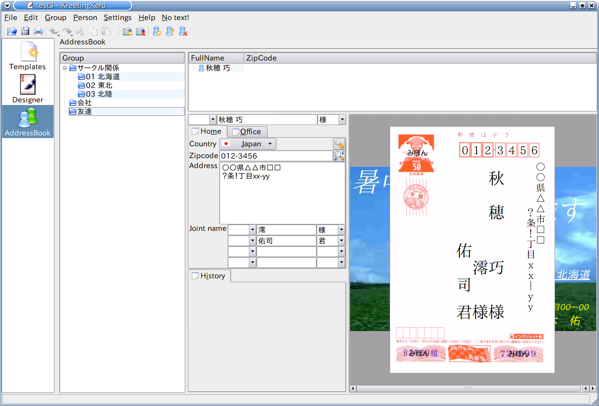
Task: Switch to the Designer view
Action: [x=27, y=89]
